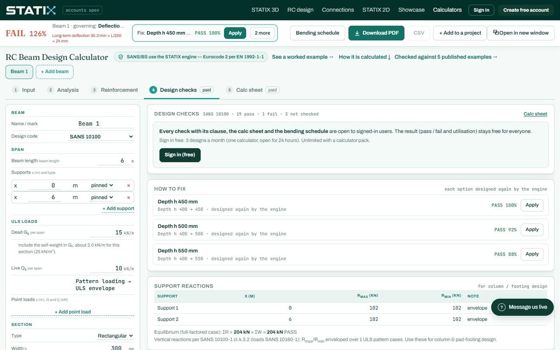The image size is (560, 350).
Task: Expand How it is calculated
Action: [x=365, y=57]
